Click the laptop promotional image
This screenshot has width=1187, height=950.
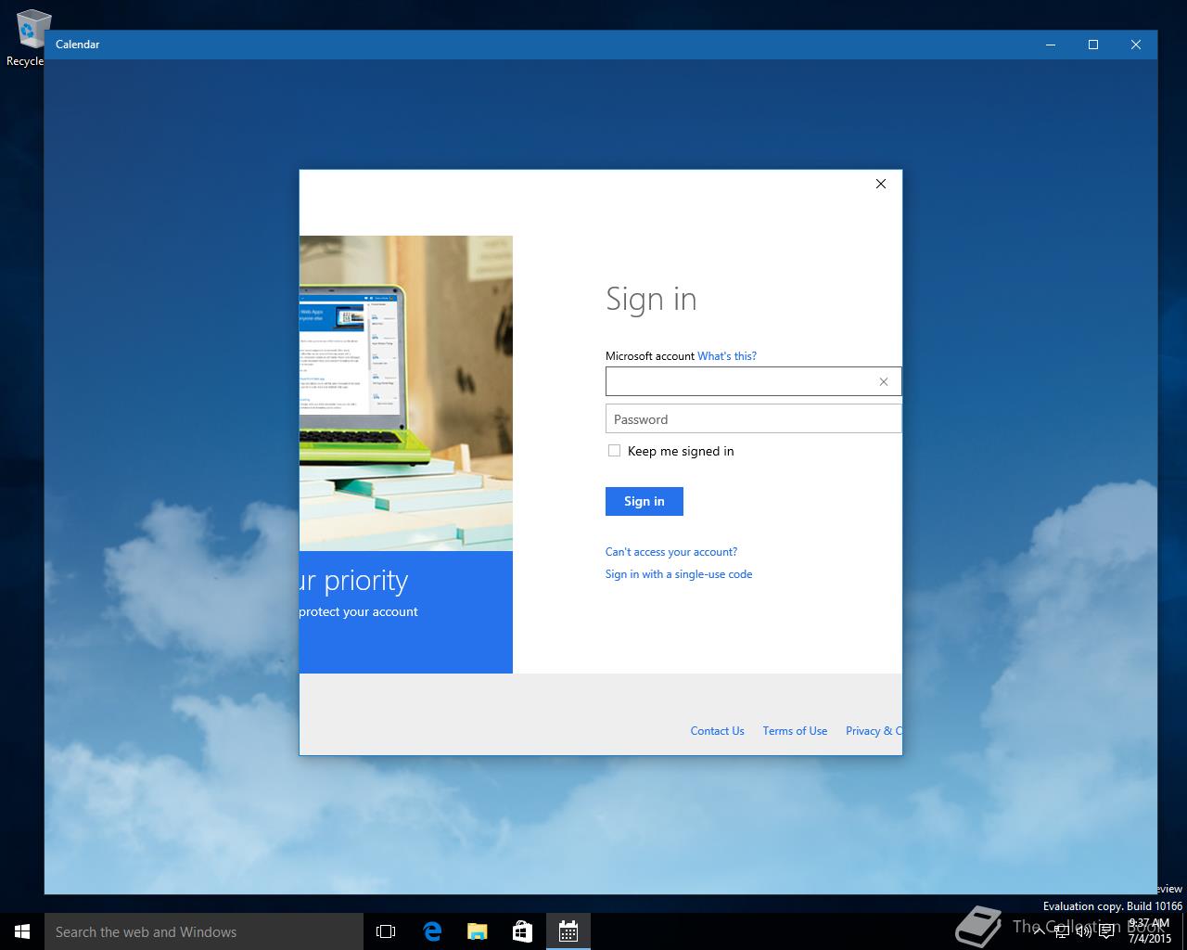coord(406,393)
